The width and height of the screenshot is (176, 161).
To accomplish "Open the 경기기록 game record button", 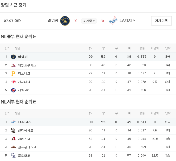I will 161,21.
